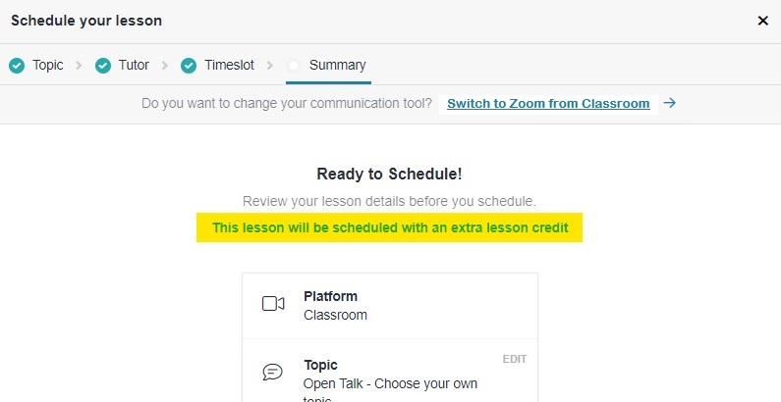
Task: Click the Summary step circle indicator
Action: tap(294, 66)
